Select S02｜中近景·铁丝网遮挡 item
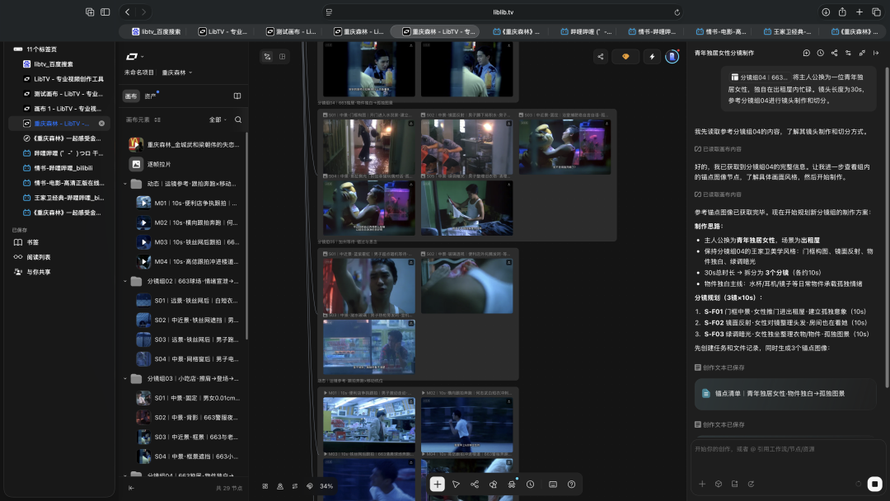Screen dimensions: 890x501 [x=187, y=320]
